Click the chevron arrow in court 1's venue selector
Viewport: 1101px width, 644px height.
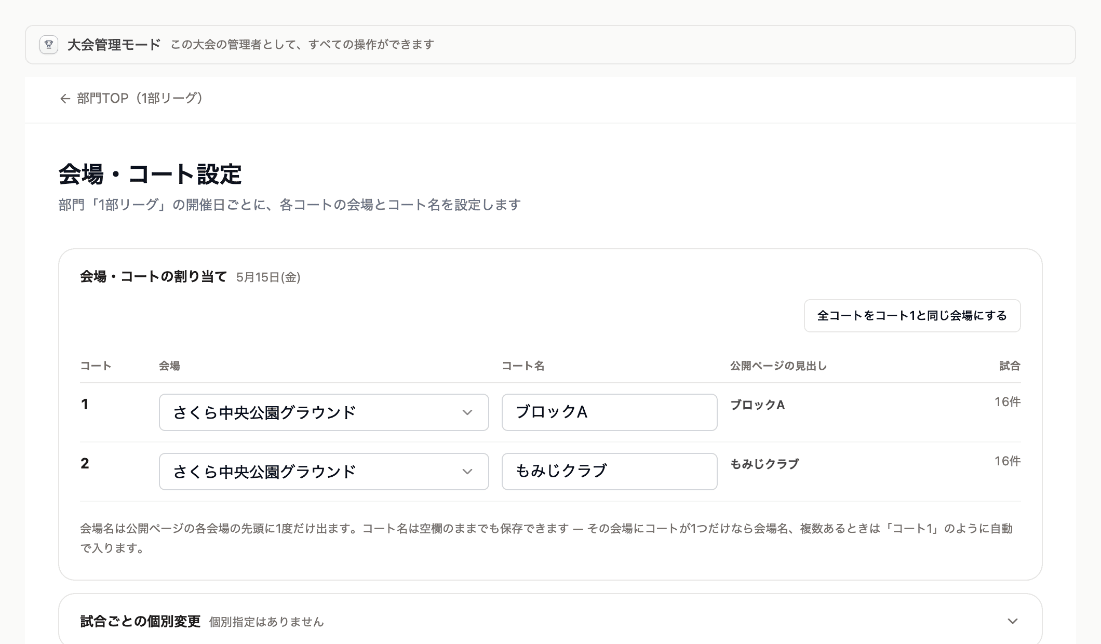467,412
